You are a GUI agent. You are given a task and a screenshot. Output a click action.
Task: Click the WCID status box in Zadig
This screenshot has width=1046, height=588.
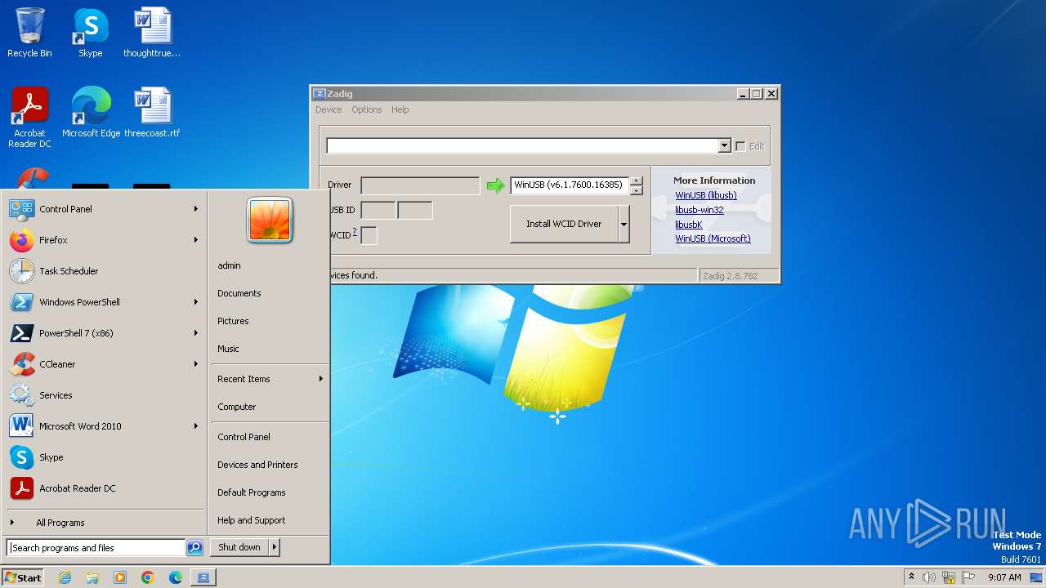[x=369, y=235]
